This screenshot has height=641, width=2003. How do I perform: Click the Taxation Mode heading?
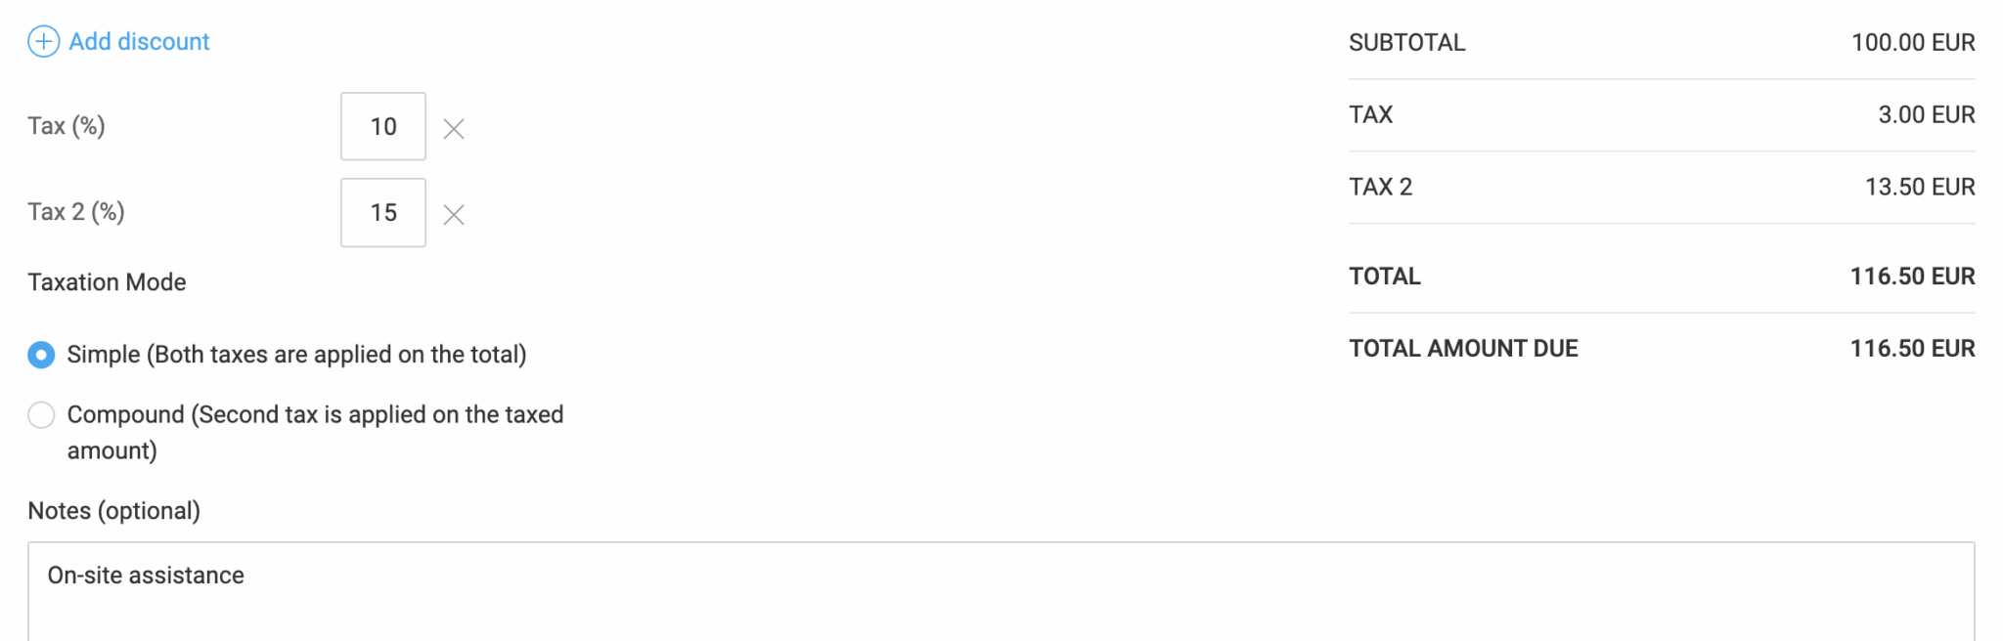point(107,282)
